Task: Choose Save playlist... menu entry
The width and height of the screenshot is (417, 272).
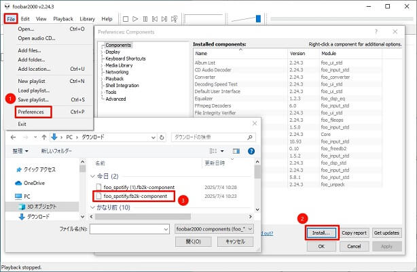Action: coord(49,100)
